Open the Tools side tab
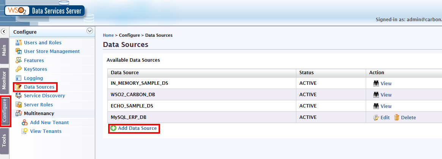This screenshot has height=159, width=442. pos(4,141)
